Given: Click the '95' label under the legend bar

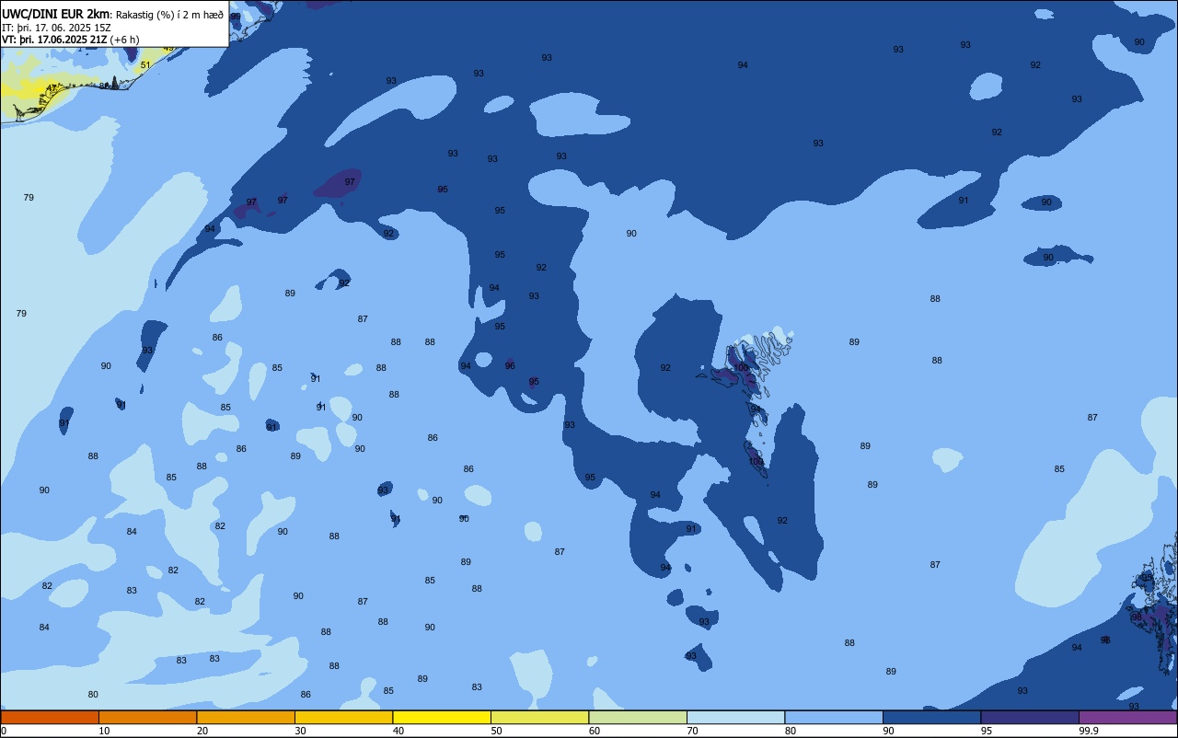Looking at the screenshot, I should pos(987,731).
